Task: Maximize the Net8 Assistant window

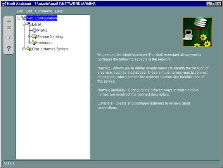Action: pos(214,4)
